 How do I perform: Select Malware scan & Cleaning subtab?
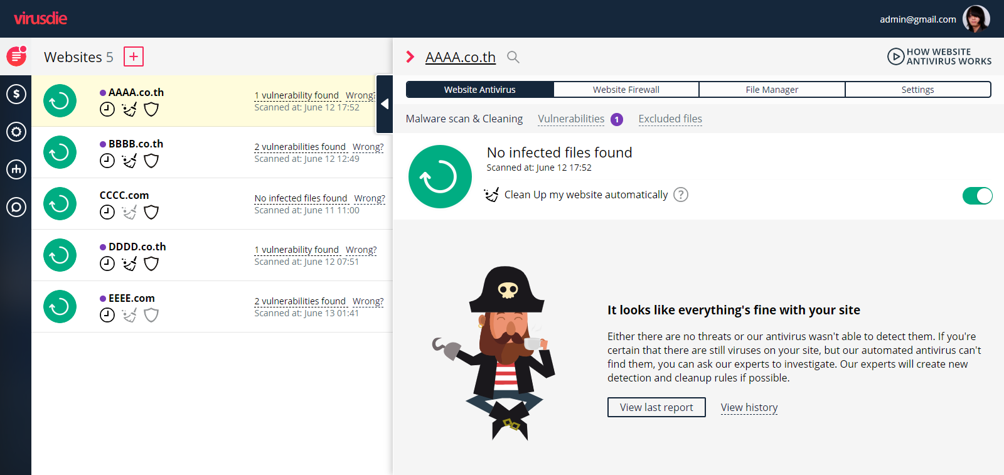click(464, 119)
